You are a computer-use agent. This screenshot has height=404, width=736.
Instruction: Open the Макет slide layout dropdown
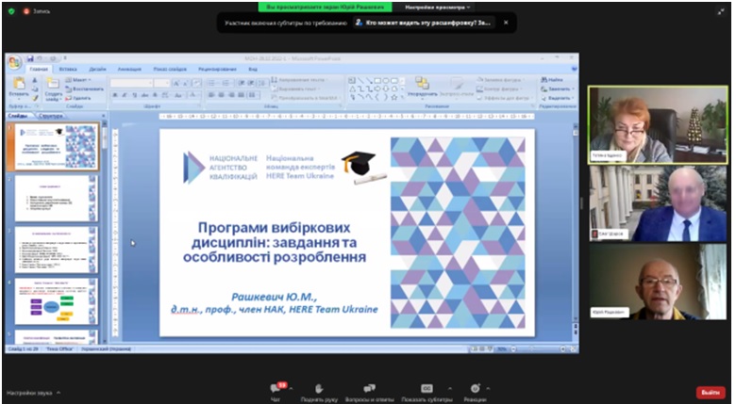(78, 80)
